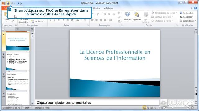Click the decrease indent icon
Viewport: 199px width, 111px height.
[x=105, y=14]
